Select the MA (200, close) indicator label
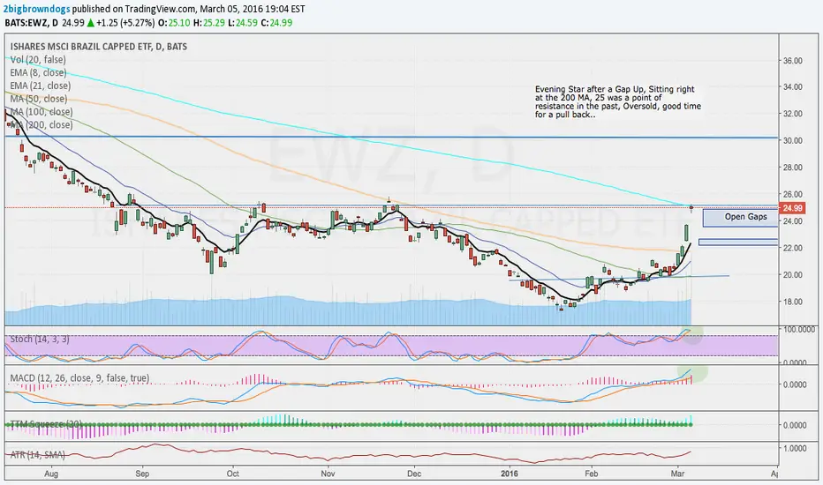Image resolution: width=823 pixels, height=485 pixels. [x=42, y=125]
